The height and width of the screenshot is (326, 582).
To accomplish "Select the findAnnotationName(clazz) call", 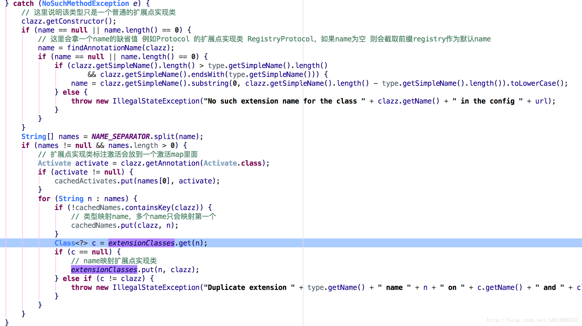I will [x=119, y=48].
